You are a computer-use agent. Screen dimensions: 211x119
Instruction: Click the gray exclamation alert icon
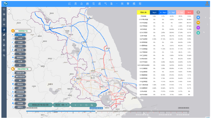coord(198,12)
